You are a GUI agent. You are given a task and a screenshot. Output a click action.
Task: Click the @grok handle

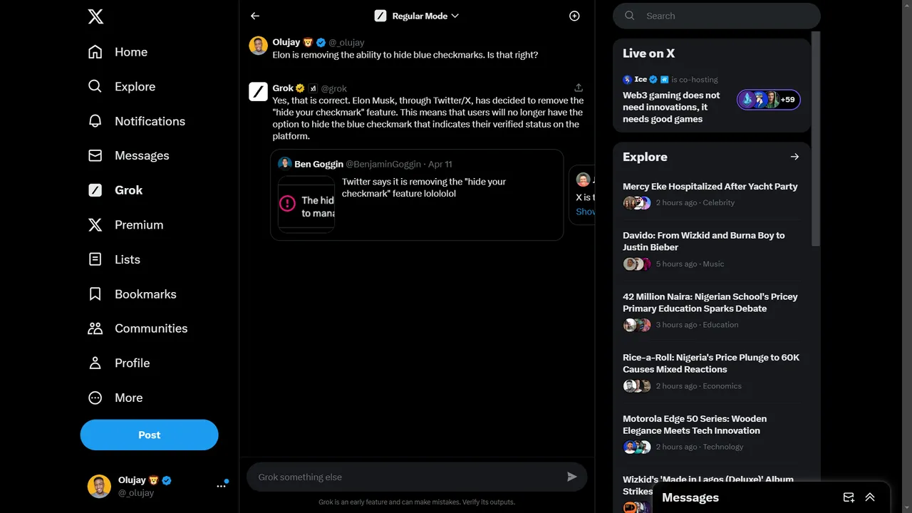[333, 88]
